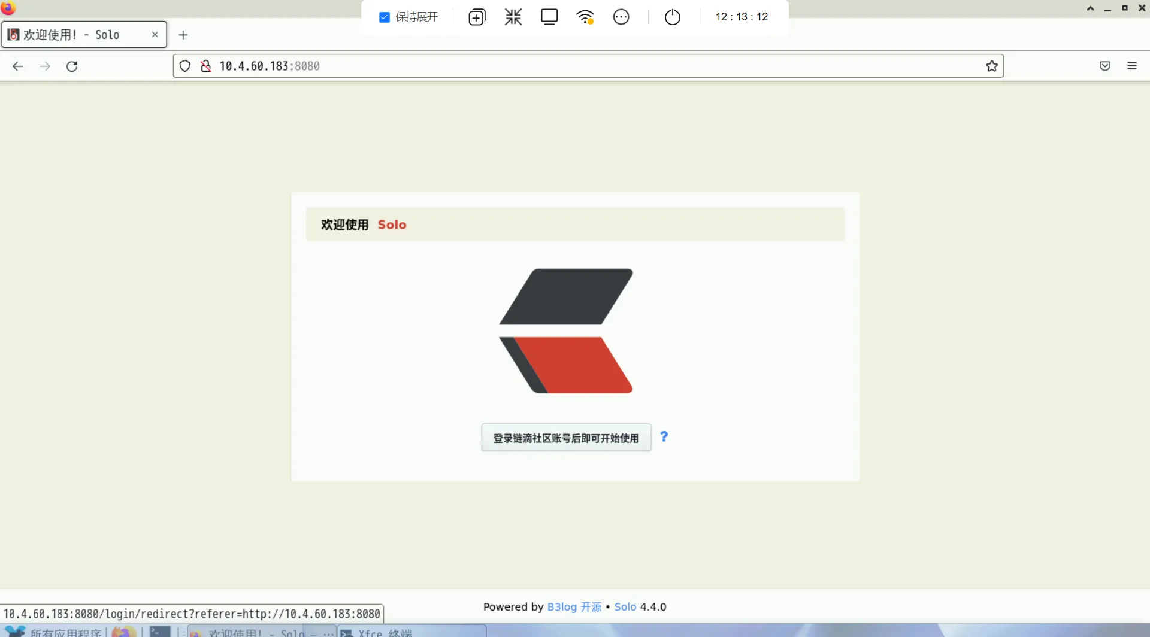Image resolution: width=1150 pixels, height=637 pixels.
Task: Bookmark this page with the star icon
Action: coord(992,66)
